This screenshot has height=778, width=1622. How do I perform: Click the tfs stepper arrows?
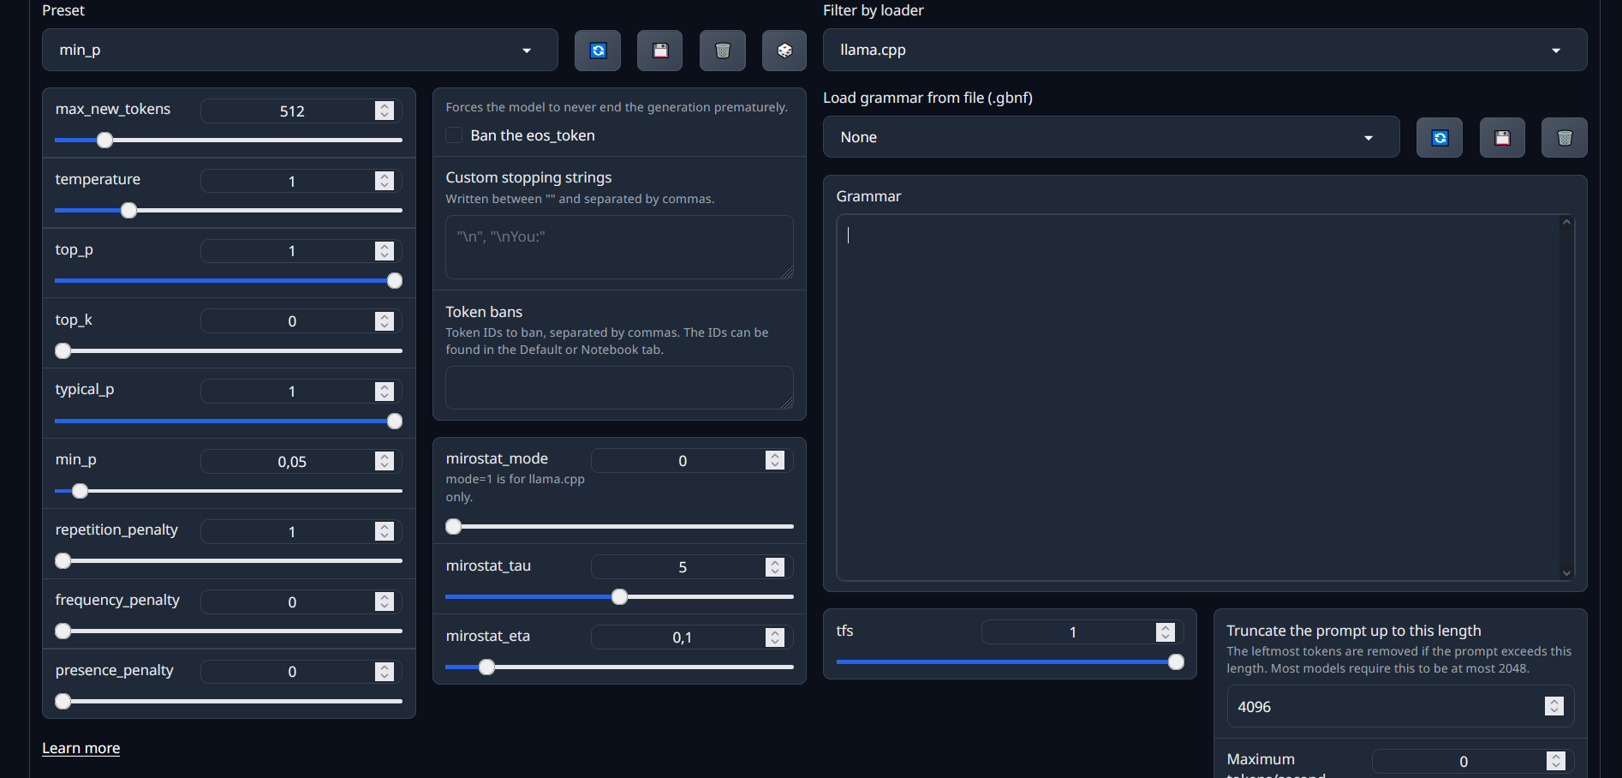tap(1166, 632)
